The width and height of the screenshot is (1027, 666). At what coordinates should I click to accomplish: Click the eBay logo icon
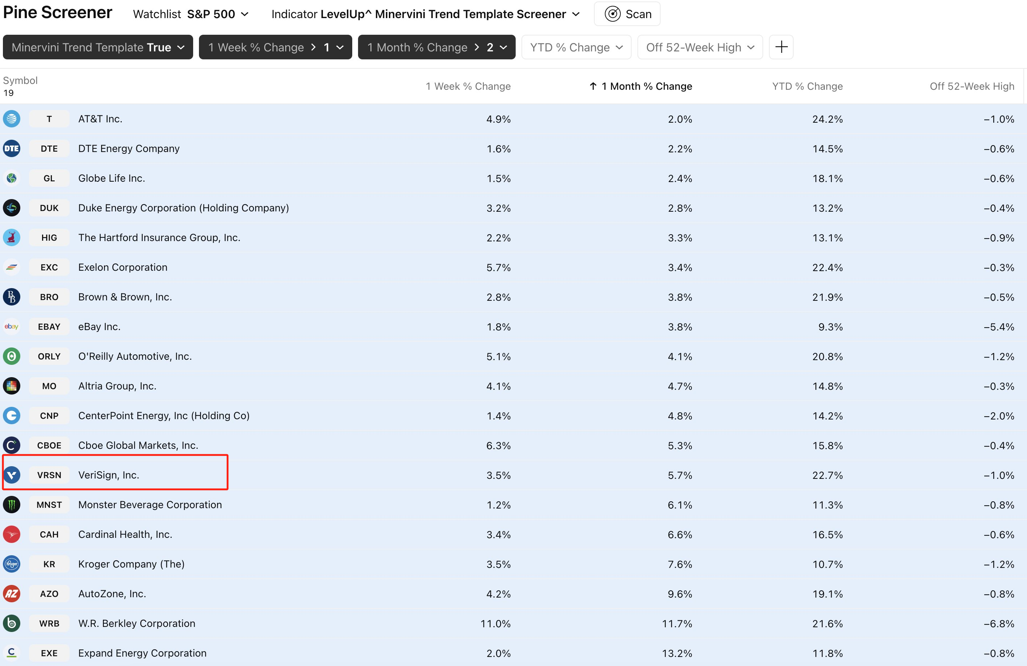[x=12, y=326]
